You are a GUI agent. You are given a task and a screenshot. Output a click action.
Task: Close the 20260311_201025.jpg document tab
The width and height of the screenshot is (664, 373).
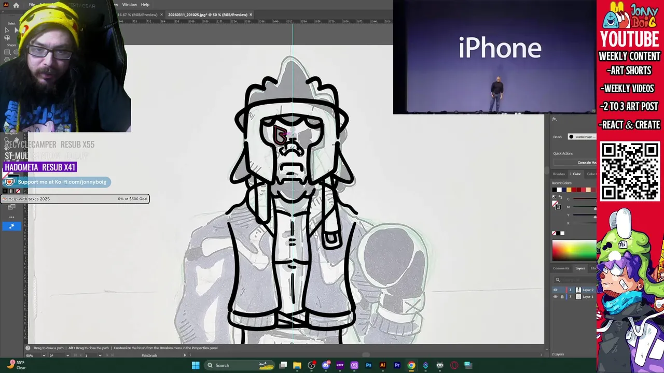(251, 15)
